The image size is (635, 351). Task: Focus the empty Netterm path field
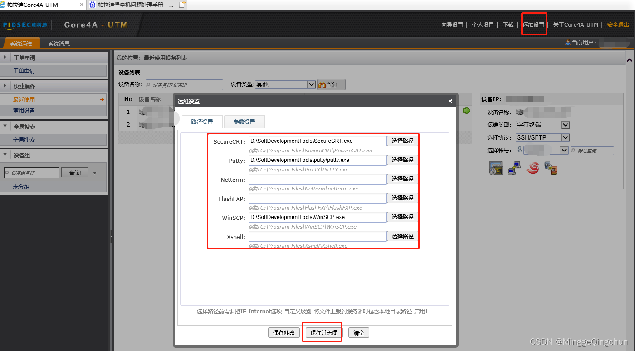point(317,179)
